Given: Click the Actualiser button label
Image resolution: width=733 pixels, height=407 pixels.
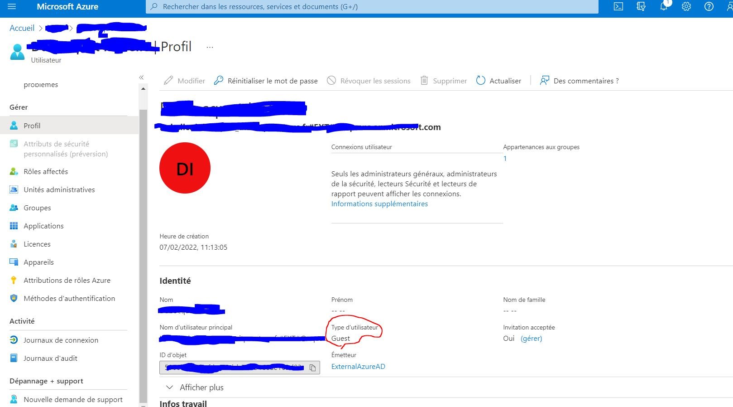Looking at the screenshot, I should (x=505, y=81).
